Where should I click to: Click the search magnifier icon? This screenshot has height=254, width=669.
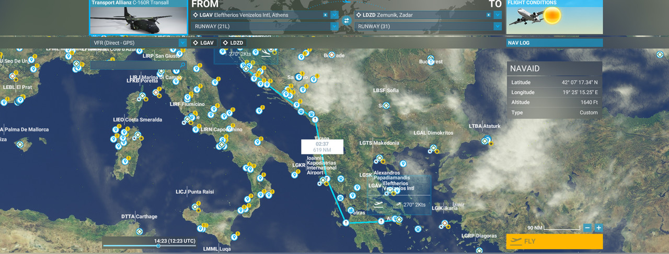[182, 65]
